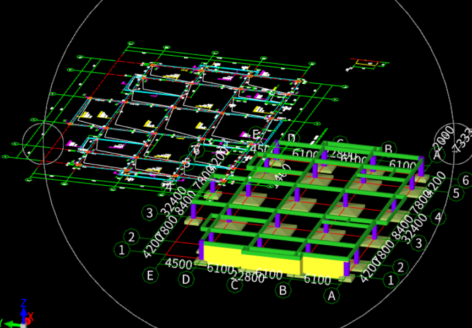Select grid bubble B in the bottom axis row
The width and height of the screenshot is (472, 328).
tap(283, 291)
